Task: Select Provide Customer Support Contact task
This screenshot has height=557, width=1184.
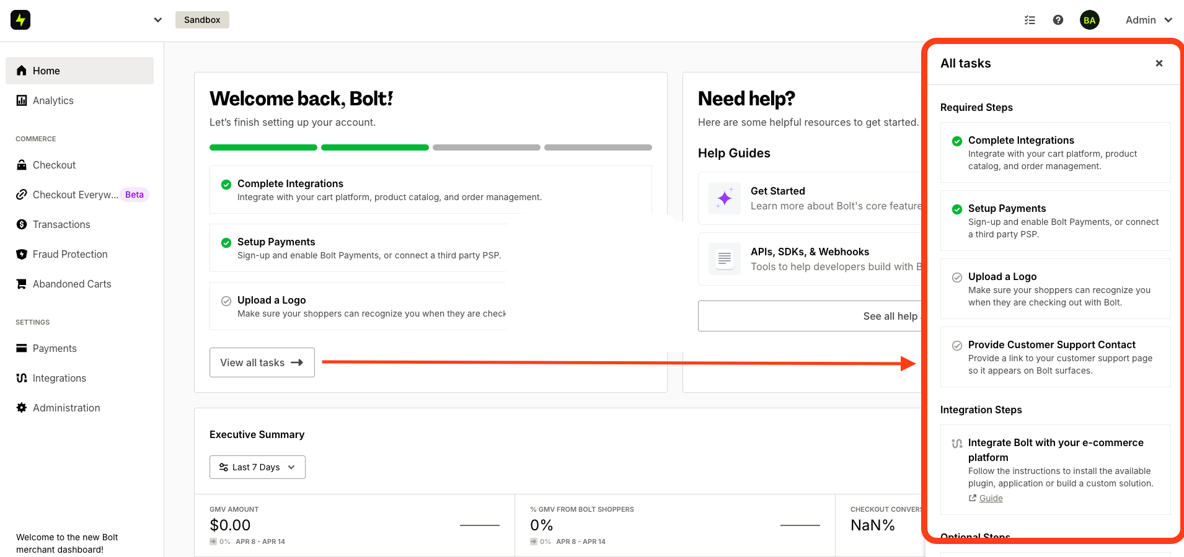Action: click(x=1056, y=357)
